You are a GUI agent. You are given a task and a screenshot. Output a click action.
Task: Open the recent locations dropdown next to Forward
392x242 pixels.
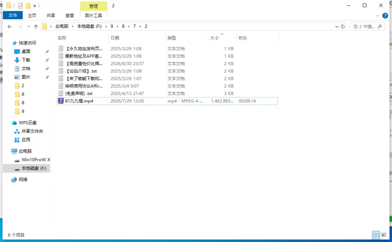[28, 26]
